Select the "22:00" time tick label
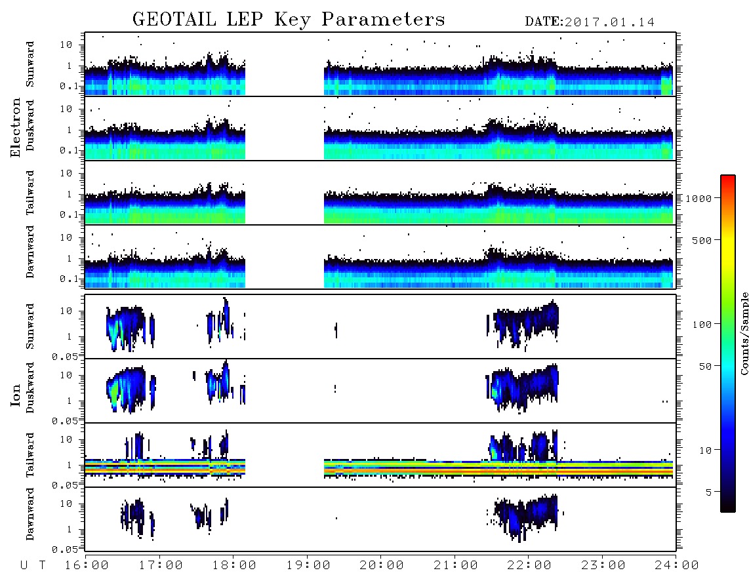Screen dimensions: 749x577 coord(529,565)
